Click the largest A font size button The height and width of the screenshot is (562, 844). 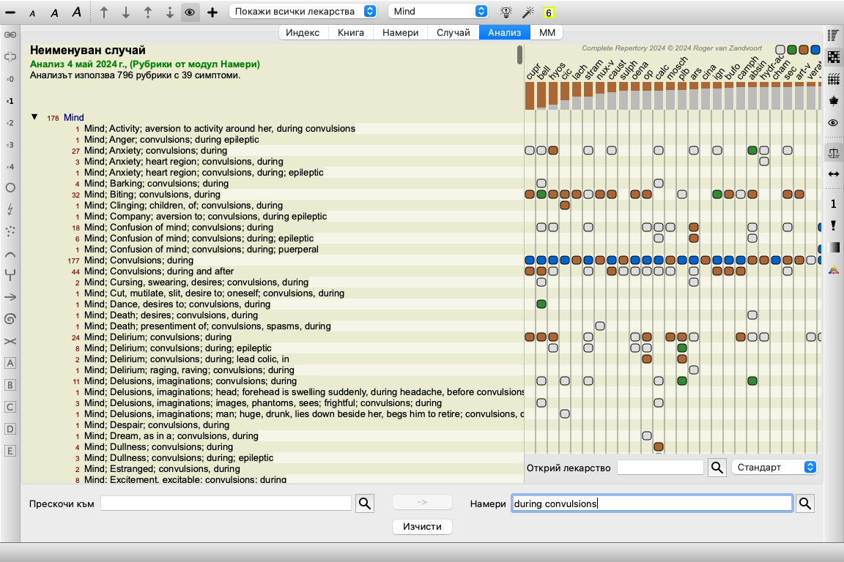76,12
